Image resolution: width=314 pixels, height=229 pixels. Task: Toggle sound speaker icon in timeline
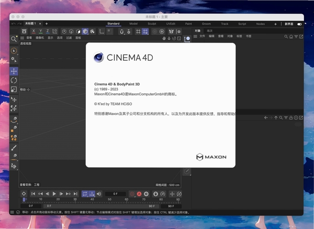pos(99,194)
